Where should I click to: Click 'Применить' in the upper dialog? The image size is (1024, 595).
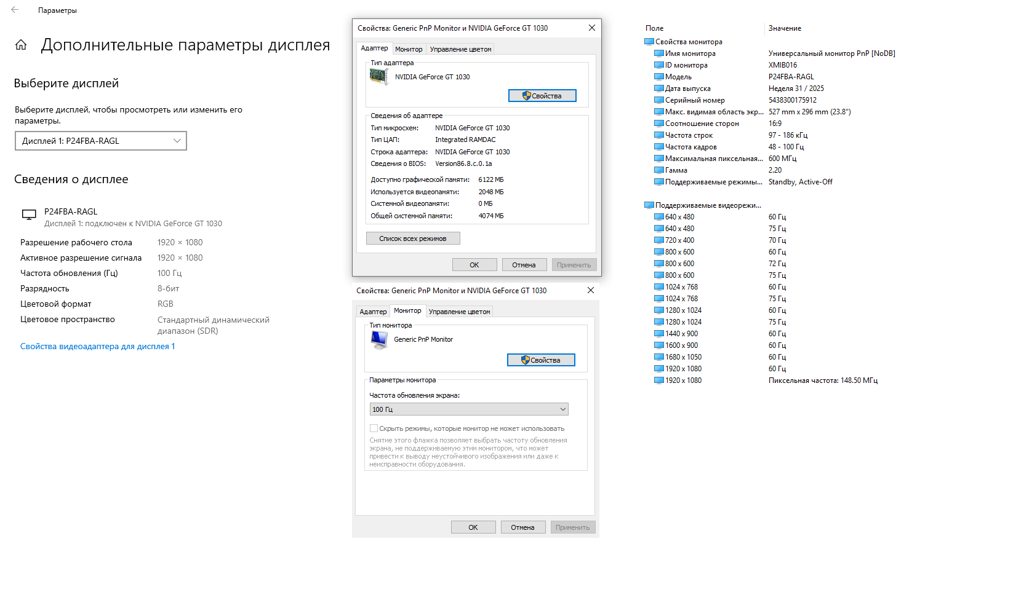[x=574, y=265]
